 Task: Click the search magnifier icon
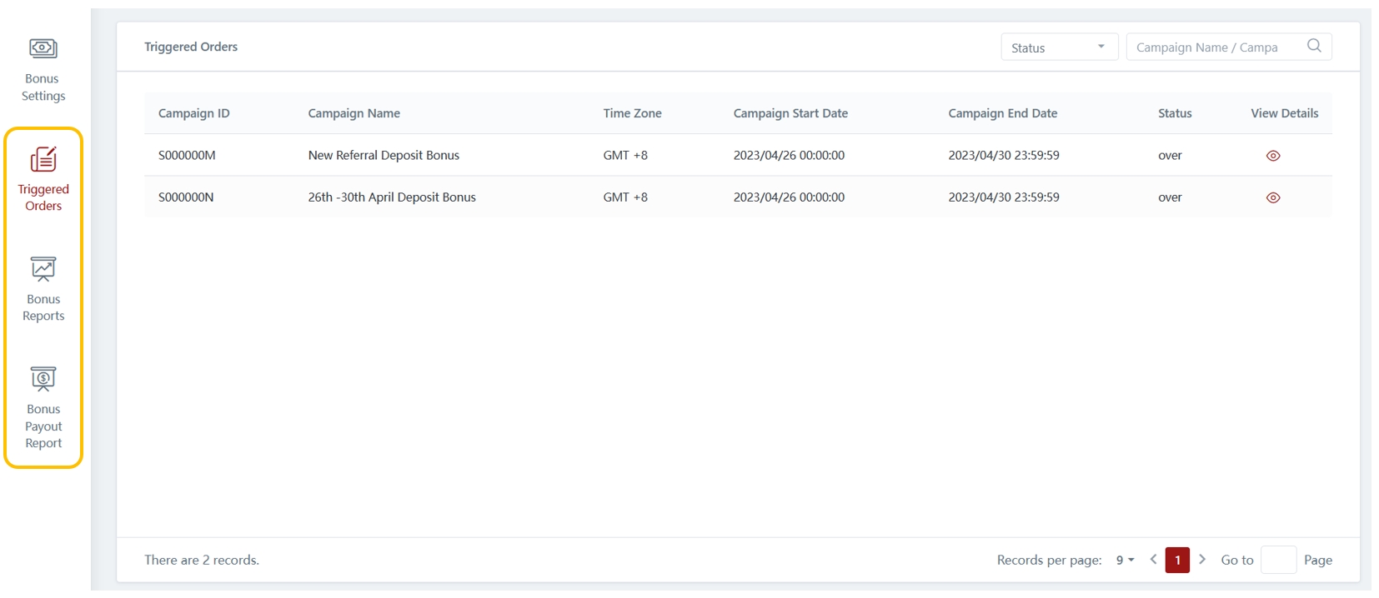coord(1314,47)
